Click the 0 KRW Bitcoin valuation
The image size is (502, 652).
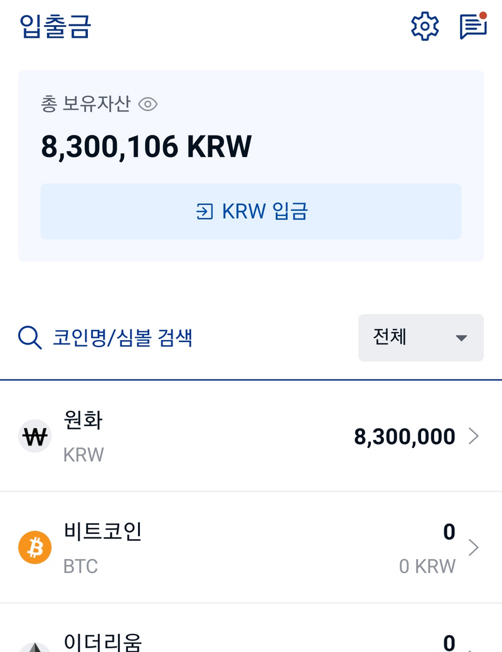tap(427, 566)
